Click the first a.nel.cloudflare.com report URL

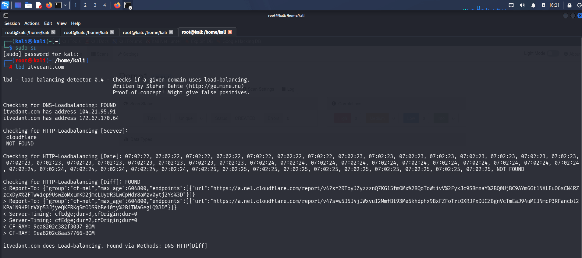(291, 191)
